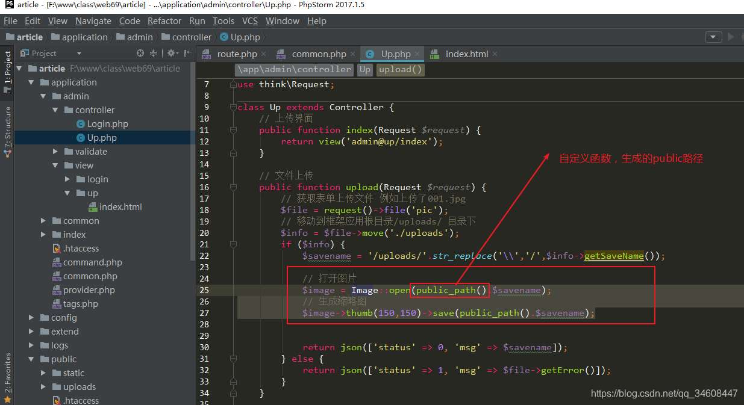Screen dimensions: 744x405
Task: Select the extend folder in project tree
Action: (65, 332)
